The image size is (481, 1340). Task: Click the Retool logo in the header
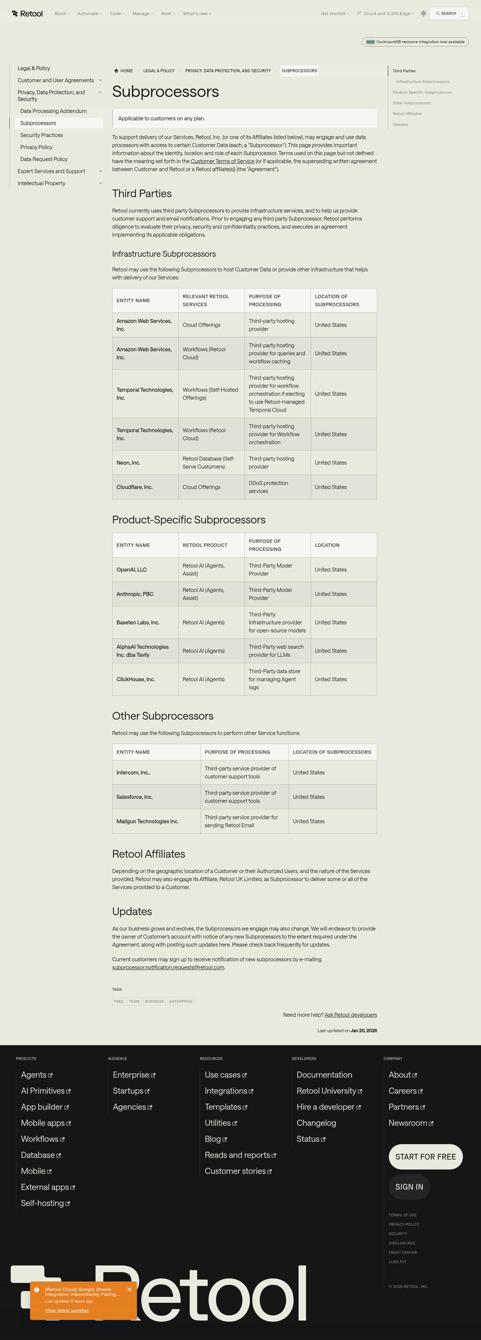28,13
